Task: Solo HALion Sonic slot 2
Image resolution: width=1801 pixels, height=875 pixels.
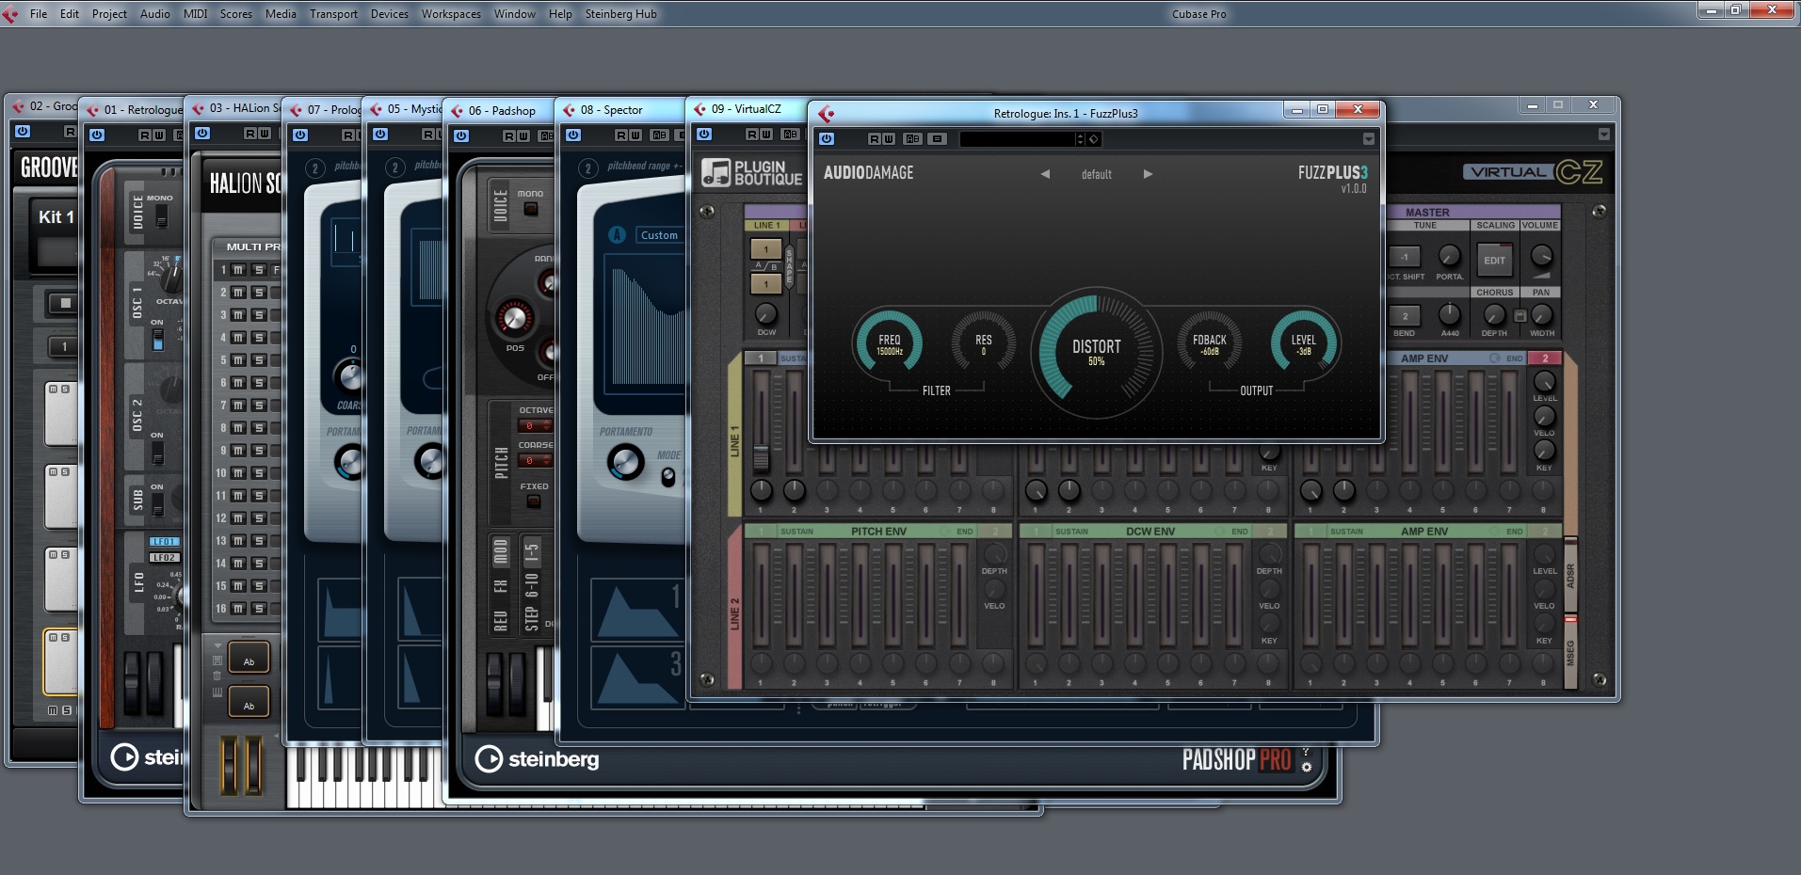Action: click(x=259, y=293)
